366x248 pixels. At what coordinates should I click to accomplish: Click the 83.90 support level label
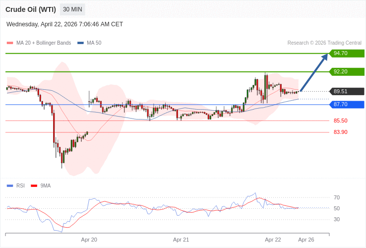(340, 132)
